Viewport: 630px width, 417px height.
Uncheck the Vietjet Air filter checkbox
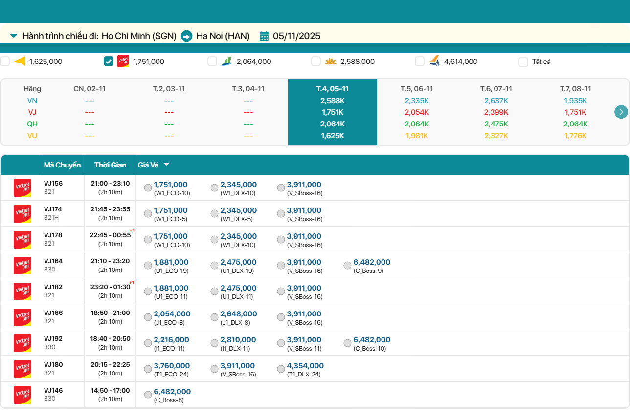(x=109, y=62)
